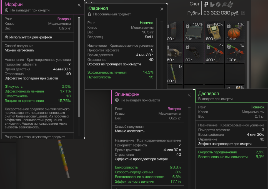Close the Кларинол item window
The height and width of the screenshot is (189, 268).
tap(162, 9)
